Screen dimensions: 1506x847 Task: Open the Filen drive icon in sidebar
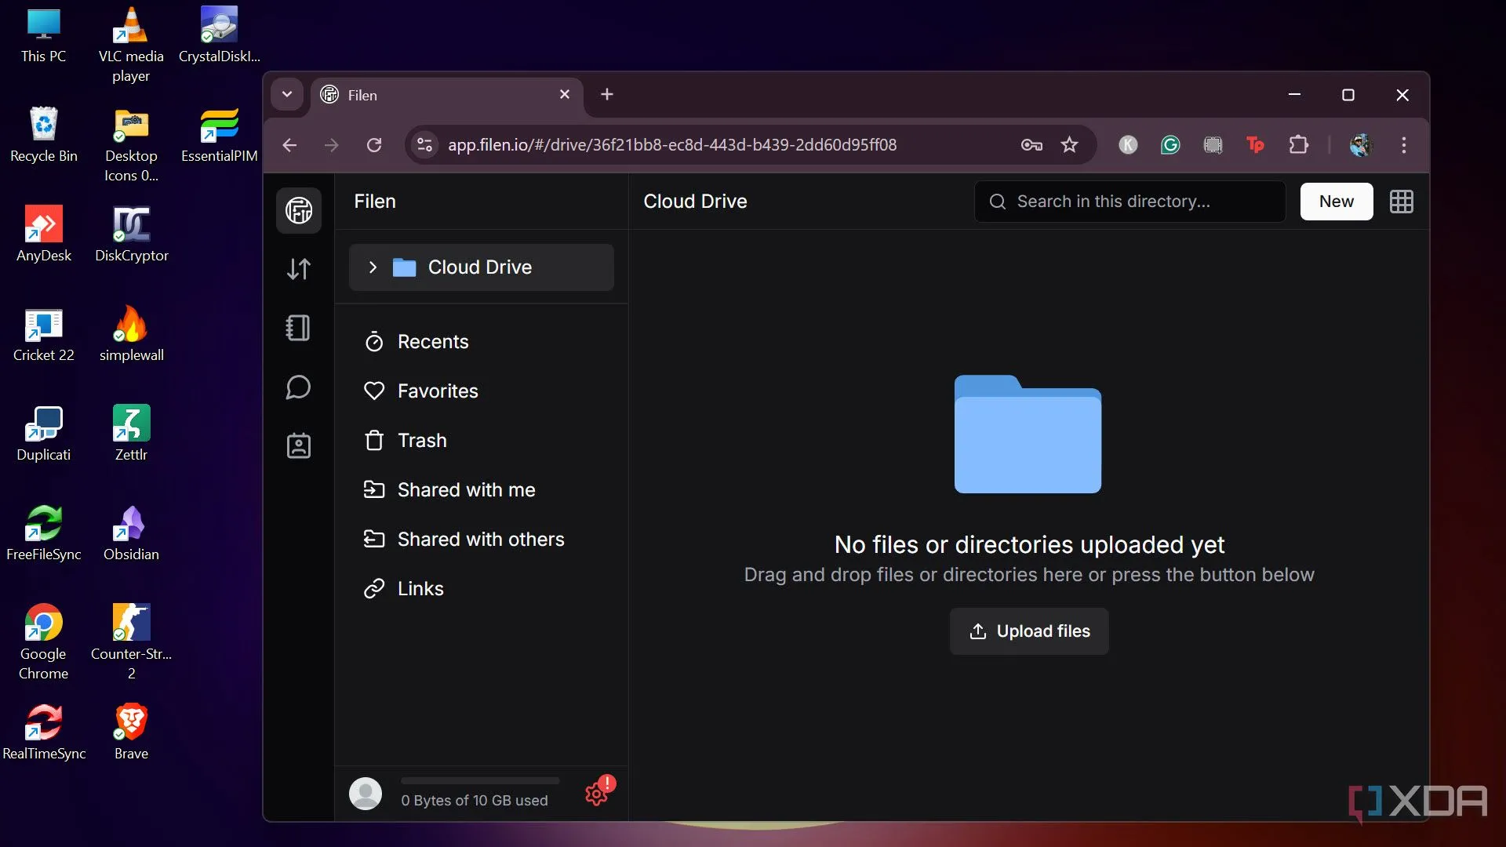click(x=299, y=210)
